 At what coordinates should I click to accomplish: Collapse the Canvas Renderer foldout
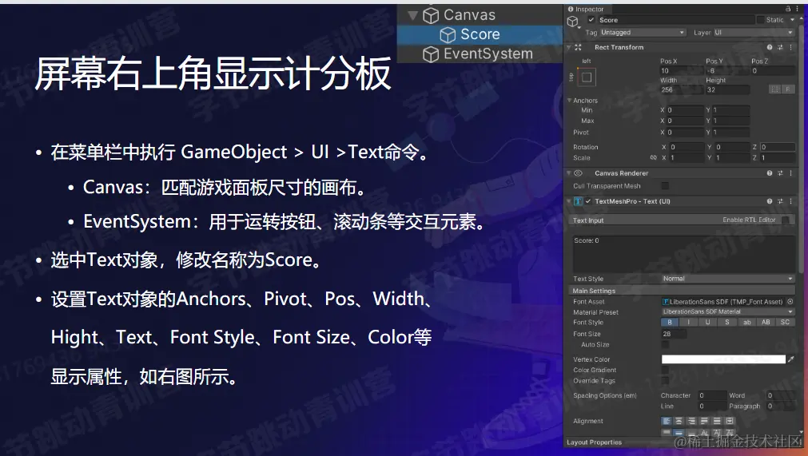(x=569, y=173)
